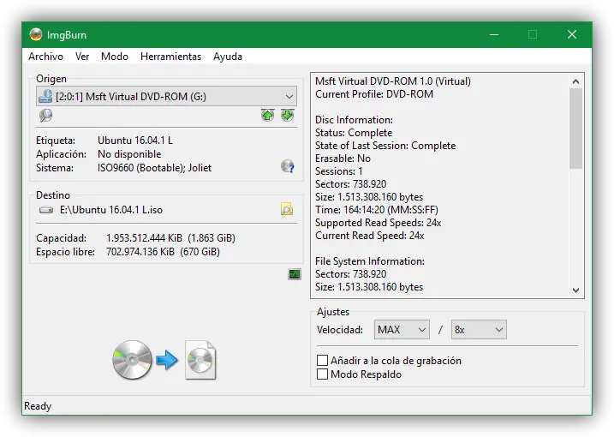This screenshot has height=437, width=614.
Task: Click Current Read Speed: 24x line
Action: coord(370,236)
